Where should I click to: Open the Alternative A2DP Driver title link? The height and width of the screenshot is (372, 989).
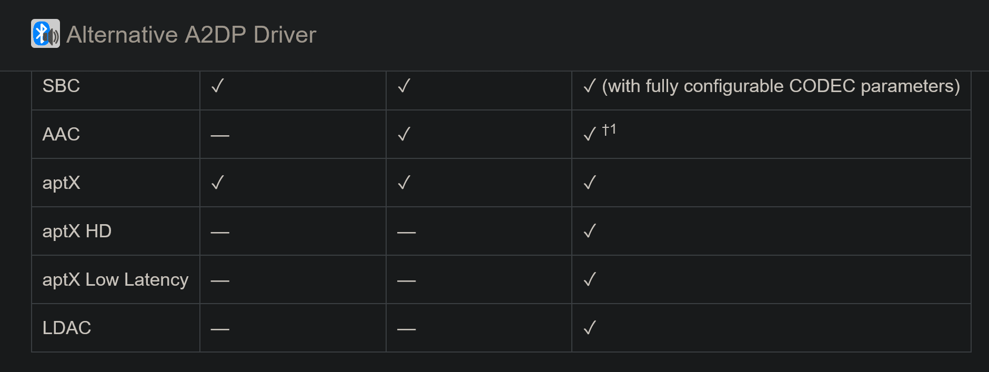(x=191, y=35)
